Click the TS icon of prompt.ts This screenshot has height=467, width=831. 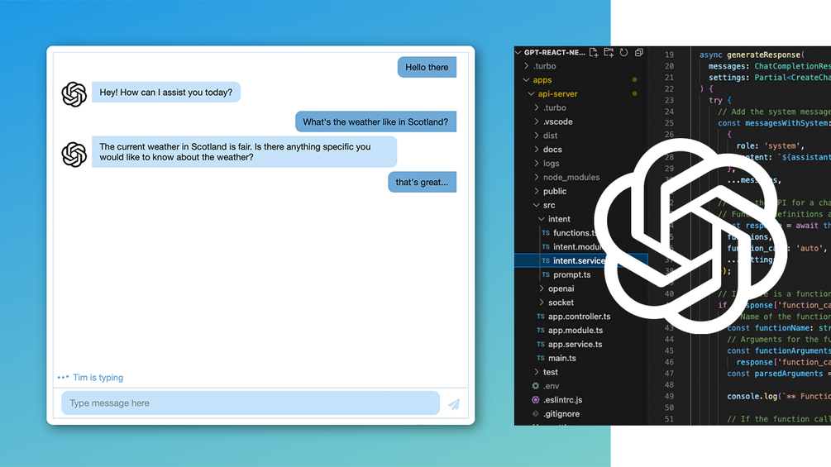[x=546, y=274]
